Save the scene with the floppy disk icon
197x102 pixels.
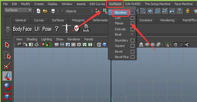(x=53, y=11)
